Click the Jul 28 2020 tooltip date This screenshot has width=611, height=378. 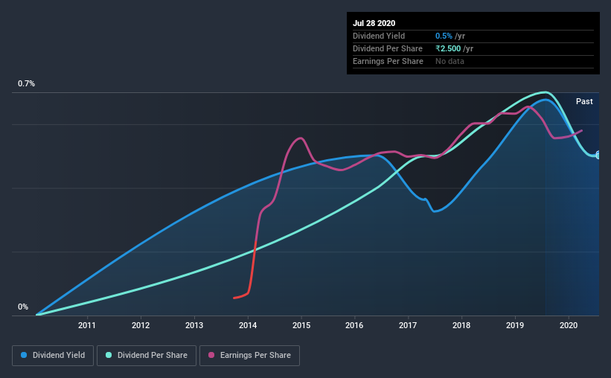pyautogui.click(x=374, y=23)
